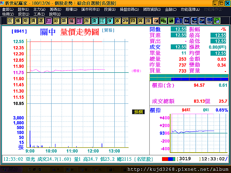Click the [貿易] sector link
This screenshot has width=231, height=173.
click(108, 30)
